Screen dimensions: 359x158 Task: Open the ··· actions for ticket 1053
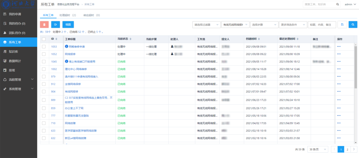click(x=339, y=47)
